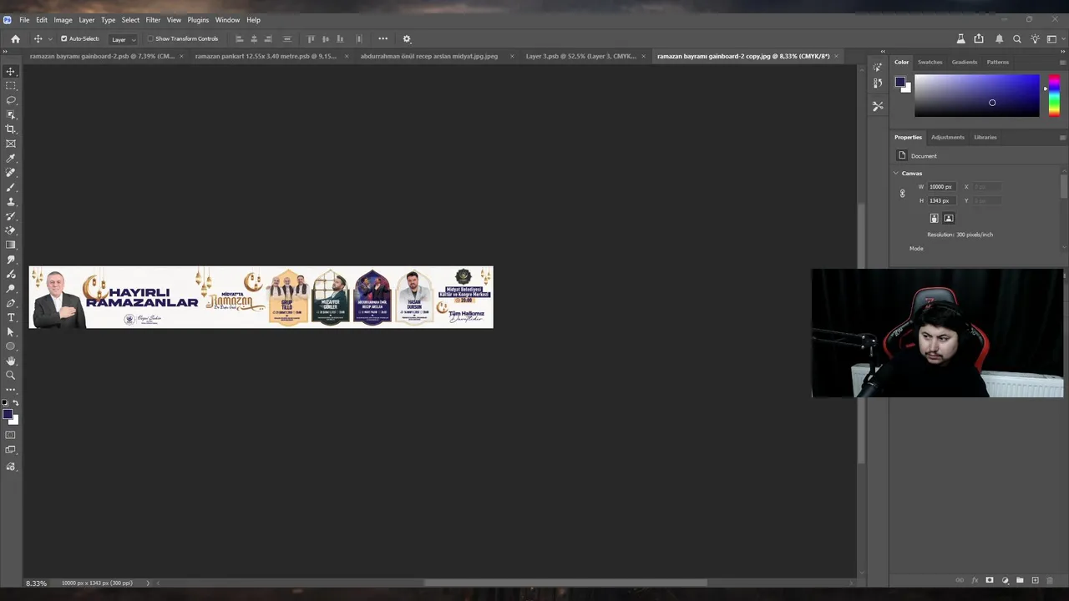Close the abdurrahman önül document tab
The height and width of the screenshot is (601, 1069).
pos(512,56)
